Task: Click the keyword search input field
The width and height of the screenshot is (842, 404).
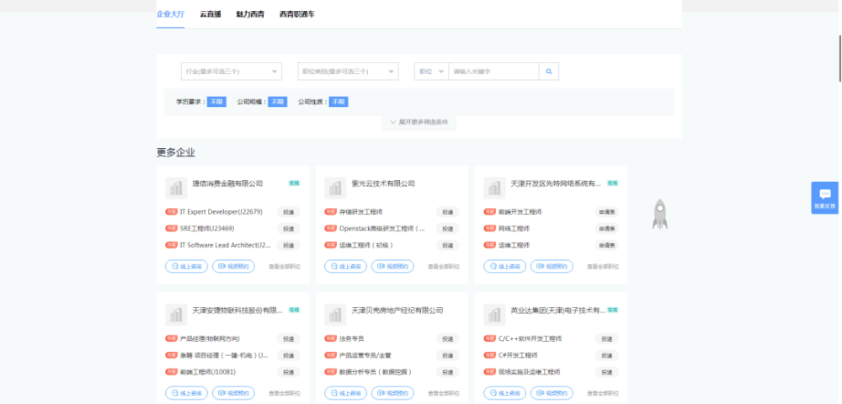Action: [x=493, y=72]
